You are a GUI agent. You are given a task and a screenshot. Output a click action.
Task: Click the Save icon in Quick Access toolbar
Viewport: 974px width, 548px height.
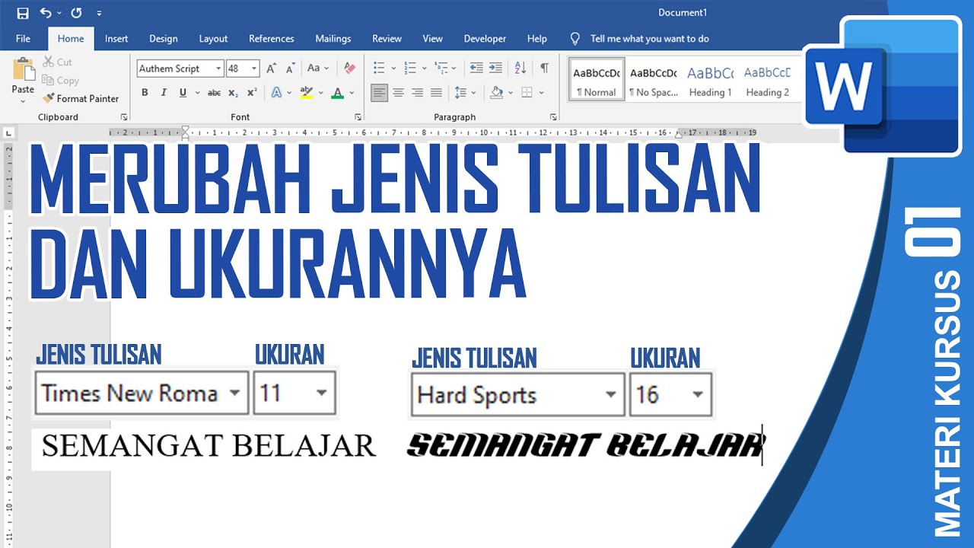(x=23, y=13)
